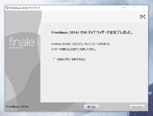Click the text 'PrintMusic 2014Jは、このコンピュータにインストールされました。'
Image resolution: width=153 pixels, height=116 pixels.
[x=81, y=44]
